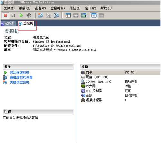This screenshot has width=161, height=143.
Task: Select the USB 控制器 device label
Action: (x=94, y=91)
